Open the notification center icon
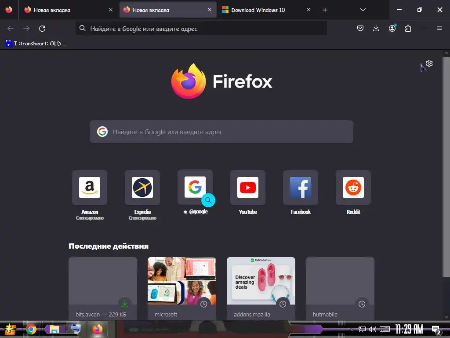This screenshot has width=450, height=338. tap(436, 330)
